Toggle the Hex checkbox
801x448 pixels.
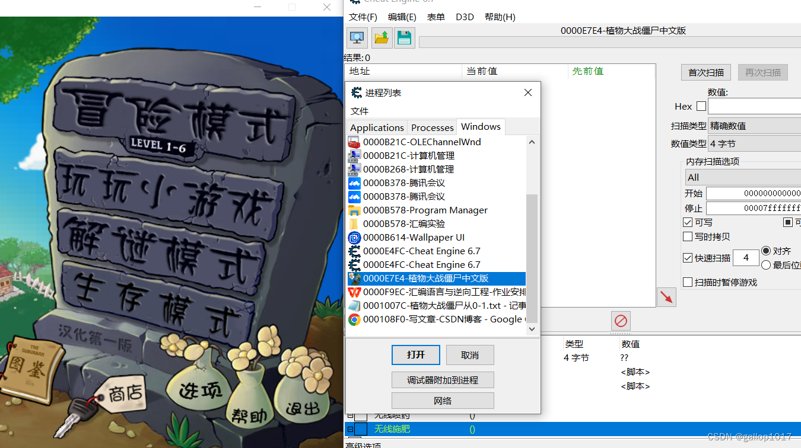pos(701,107)
